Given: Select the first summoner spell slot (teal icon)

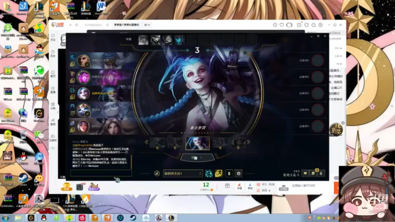Looking at the screenshot, I should (208, 174).
